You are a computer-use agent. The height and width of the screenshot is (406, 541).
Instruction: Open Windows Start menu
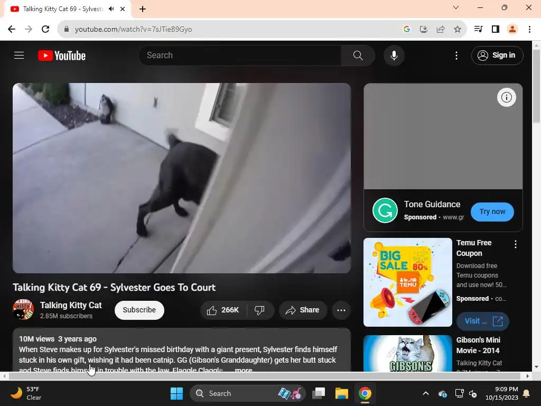176,393
